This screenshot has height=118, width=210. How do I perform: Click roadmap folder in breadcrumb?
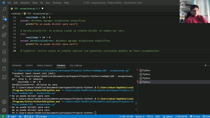[16, 13]
